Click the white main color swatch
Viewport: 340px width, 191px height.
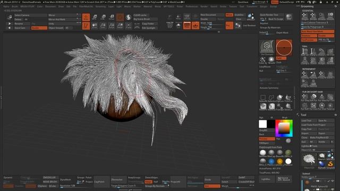(263, 124)
